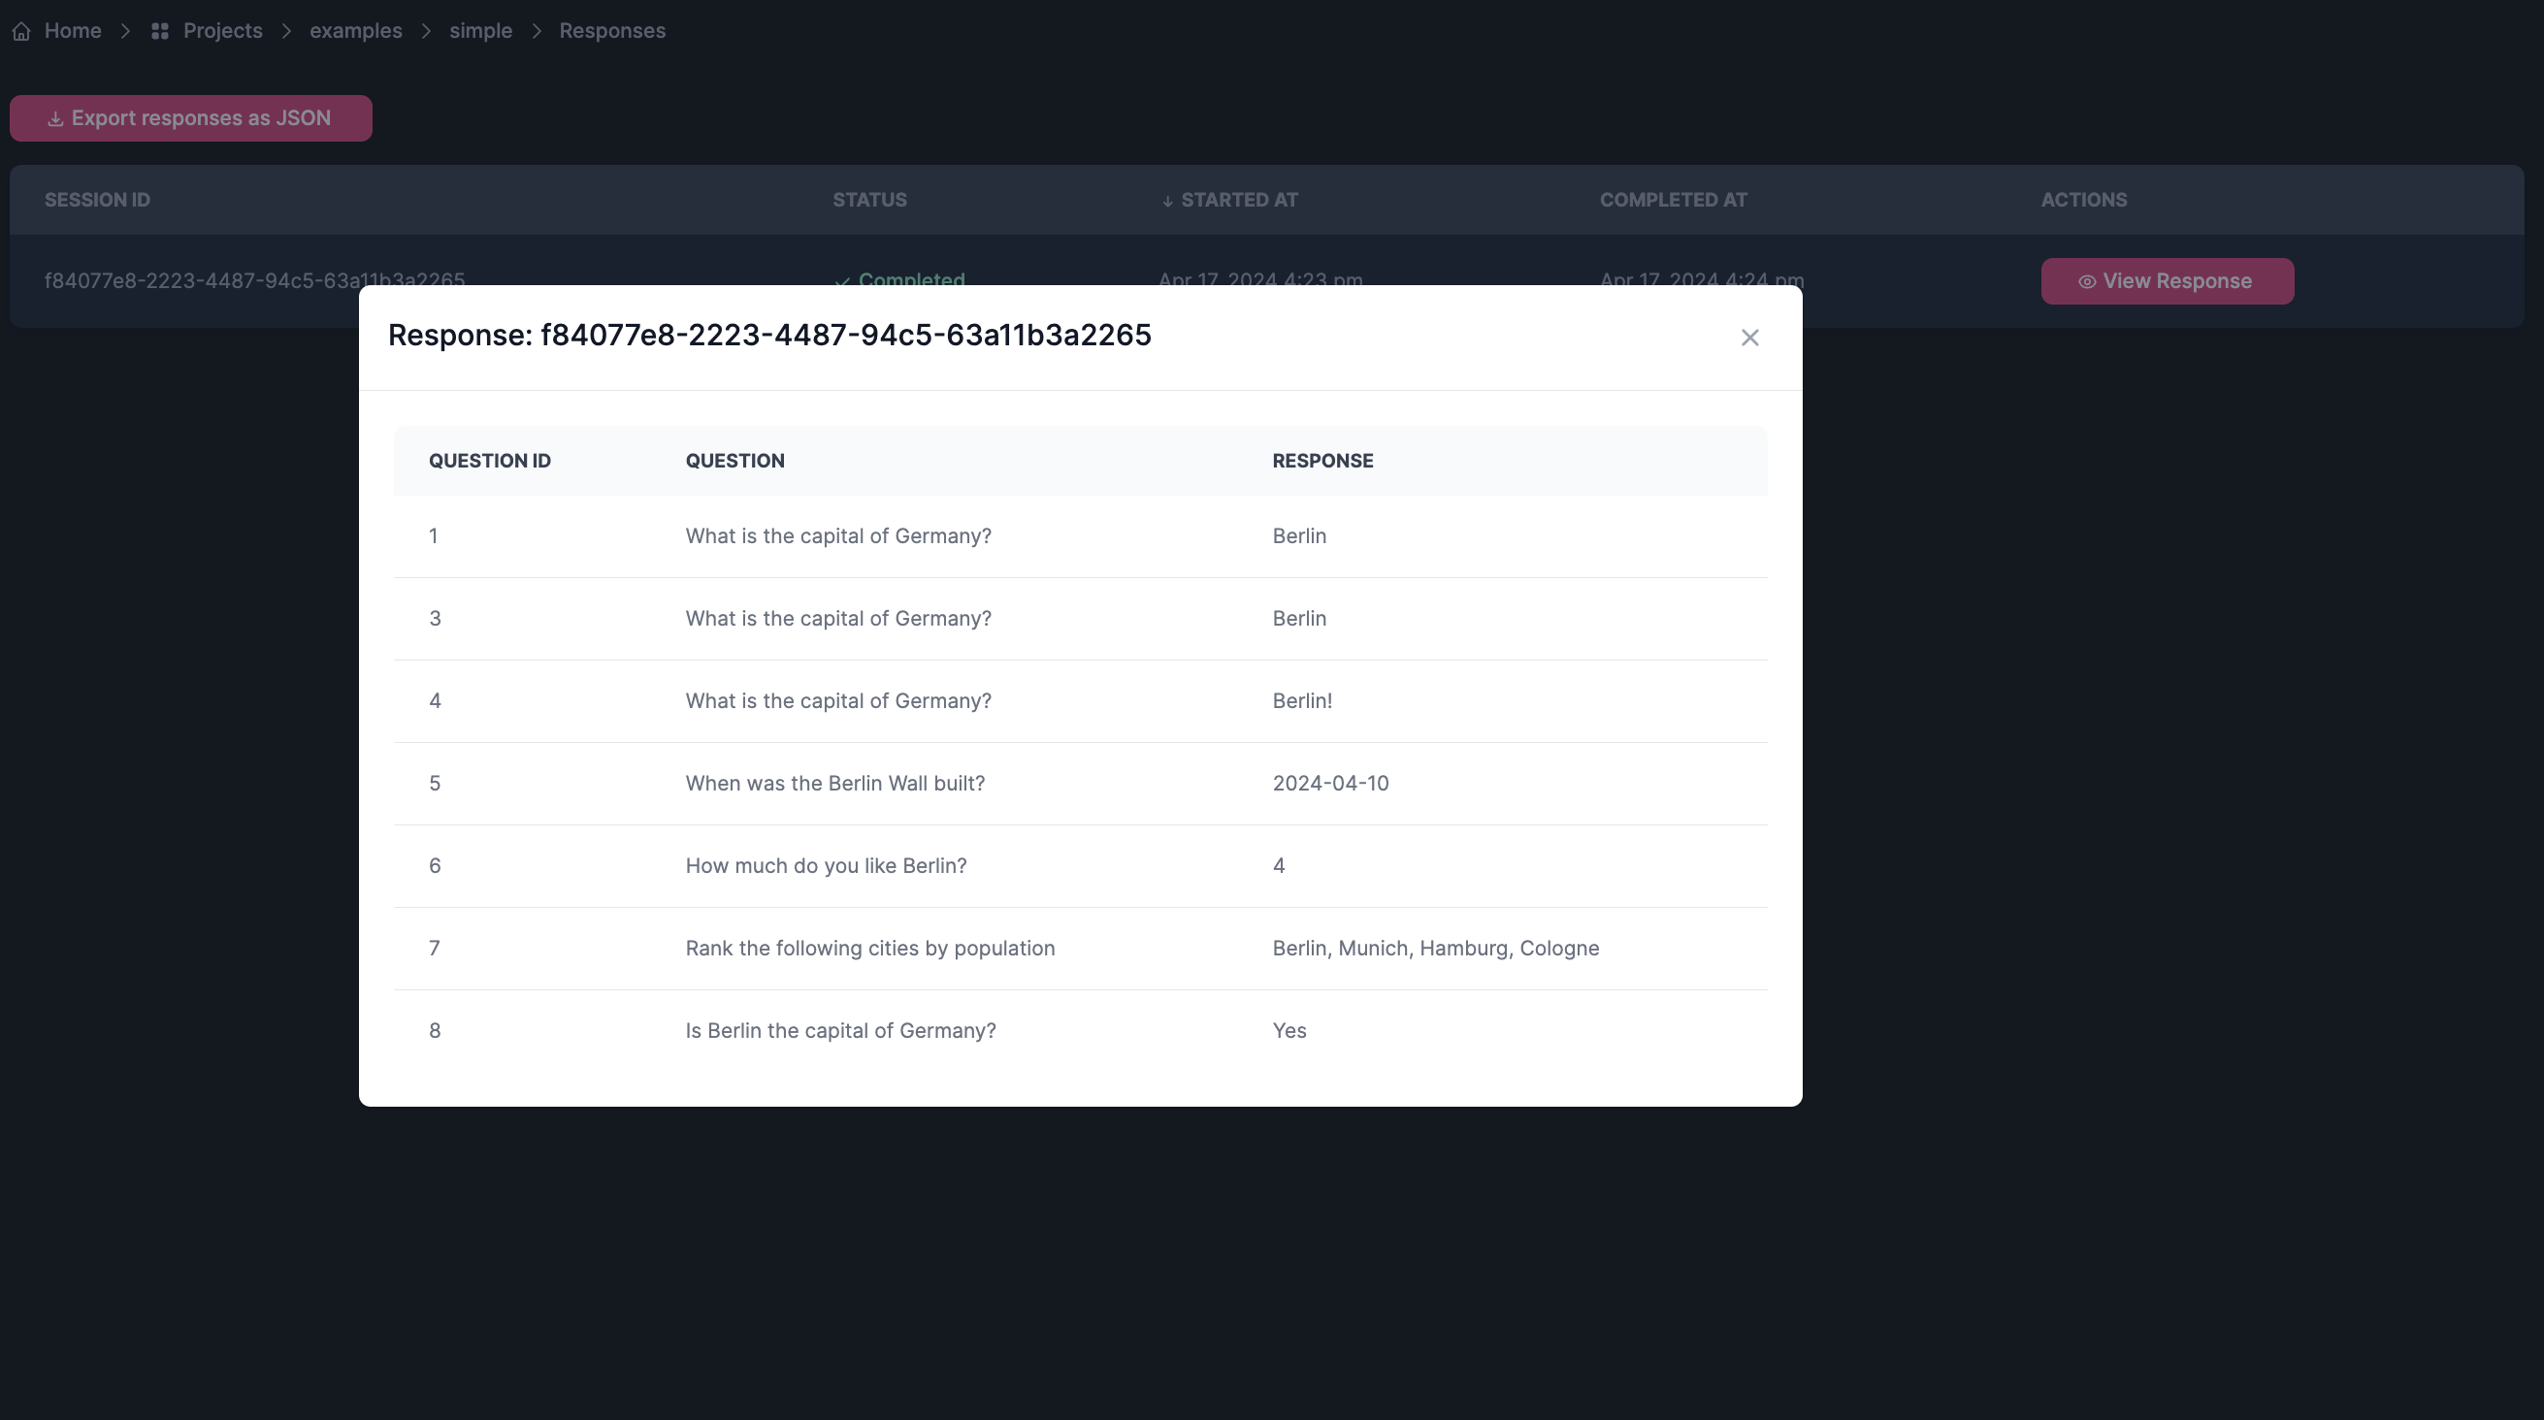This screenshot has height=1420, width=2544.
Task: Click response 'Berlin, Munich, Hamburg, Cologne'
Action: [1436, 948]
